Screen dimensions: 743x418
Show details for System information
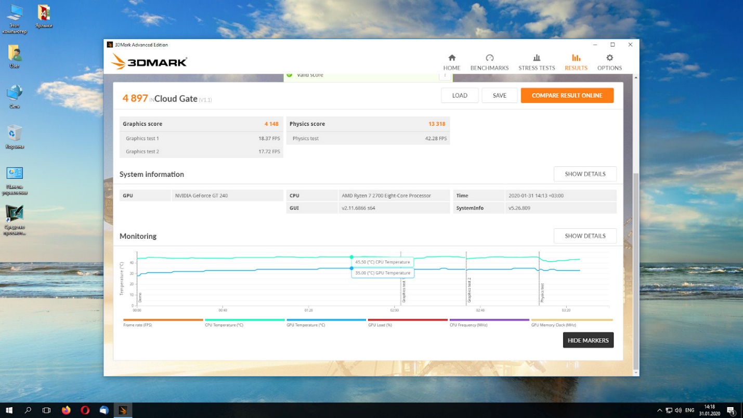(584, 174)
